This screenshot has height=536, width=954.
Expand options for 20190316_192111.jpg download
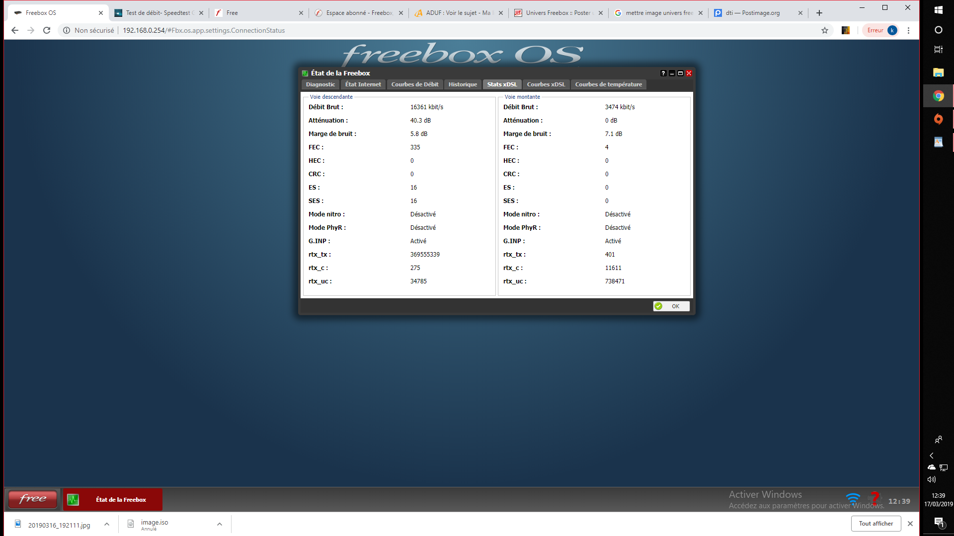coord(107,524)
